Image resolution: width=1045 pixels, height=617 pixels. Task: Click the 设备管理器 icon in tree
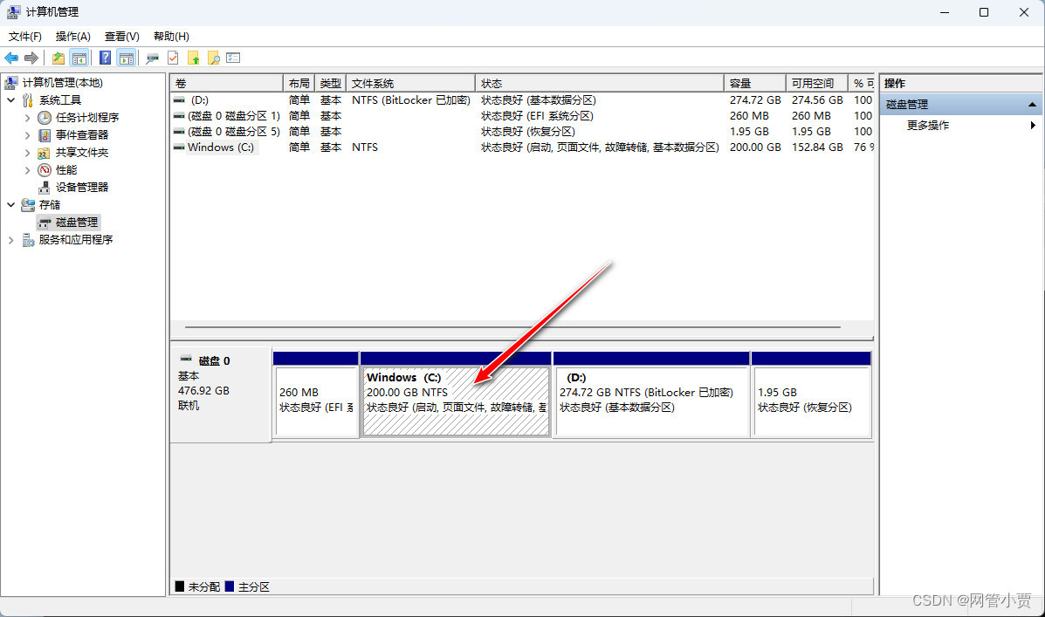(x=45, y=188)
